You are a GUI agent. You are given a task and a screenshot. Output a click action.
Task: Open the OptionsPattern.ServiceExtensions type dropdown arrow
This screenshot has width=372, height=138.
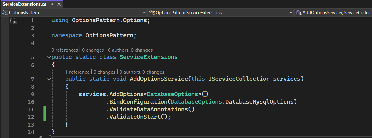pyautogui.click(x=291, y=13)
